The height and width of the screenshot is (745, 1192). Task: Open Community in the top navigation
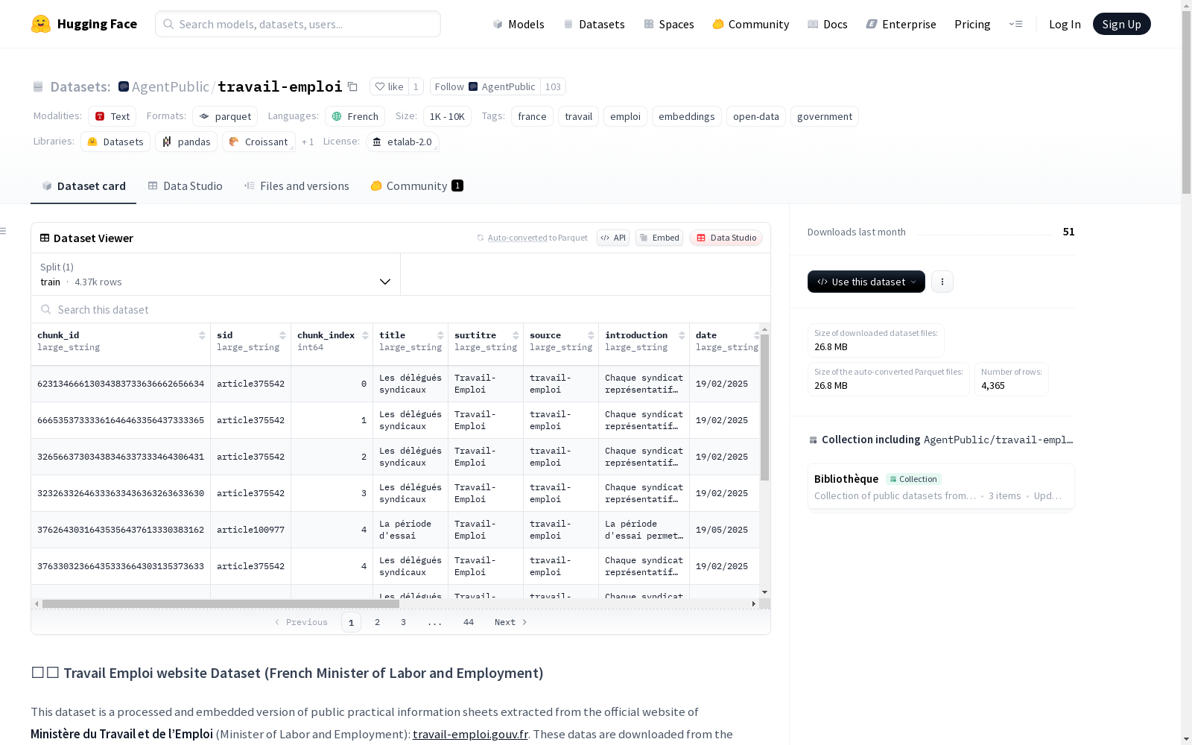[x=751, y=24]
